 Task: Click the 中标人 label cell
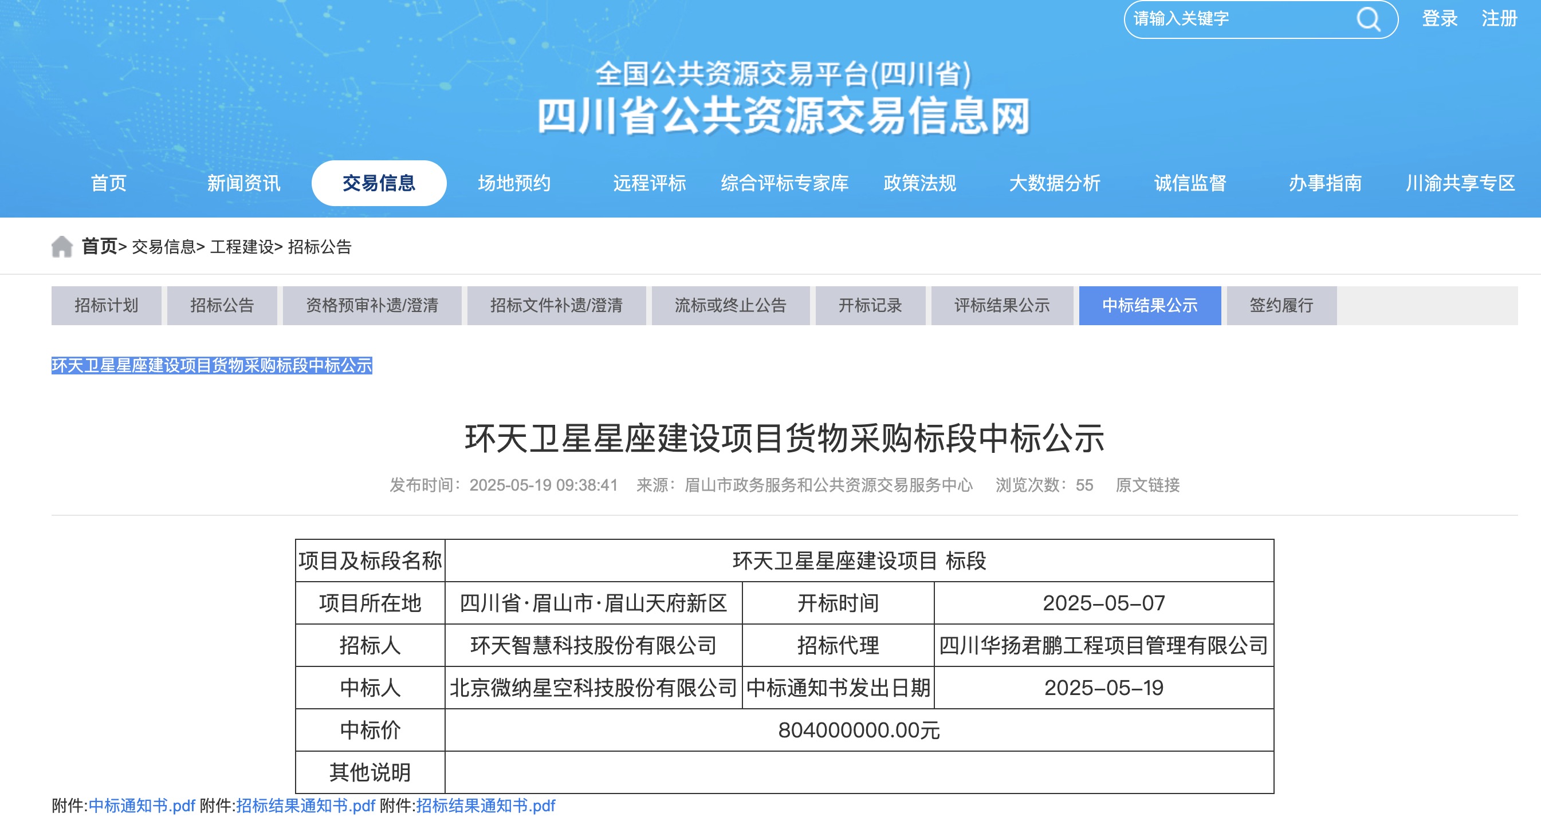pyautogui.click(x=370, y=688)
